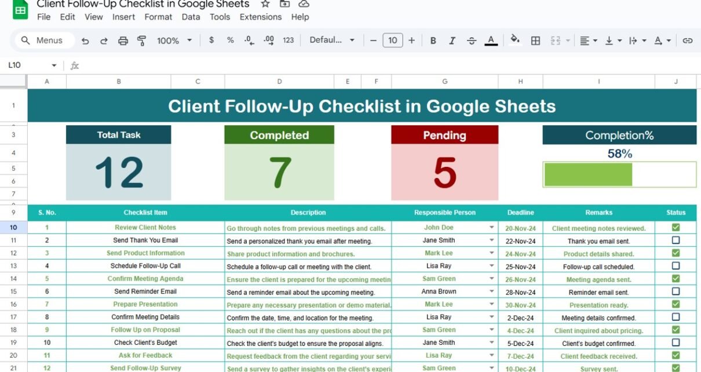Viewport: 701px width, 372px height.
Task: Open the Google Sheets home logo
Action: pos(20,9)
